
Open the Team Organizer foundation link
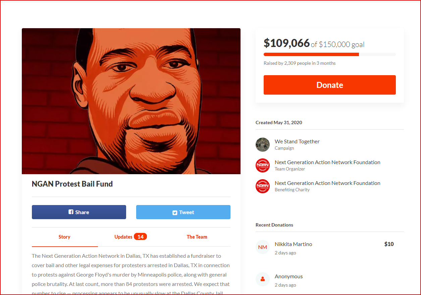(327, 162)
